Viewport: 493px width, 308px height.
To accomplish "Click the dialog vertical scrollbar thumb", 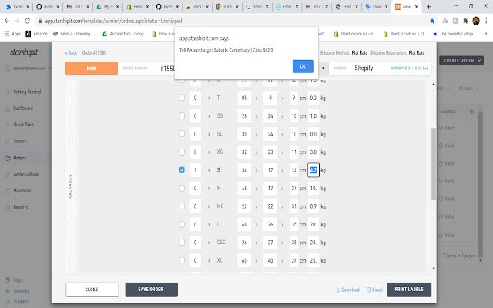I will [434, 163].
